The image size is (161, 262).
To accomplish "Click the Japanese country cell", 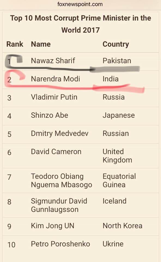I will click(x=119, y=116).
